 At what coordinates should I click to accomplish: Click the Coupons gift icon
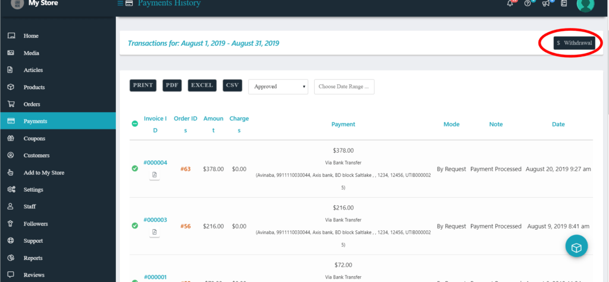11,138
